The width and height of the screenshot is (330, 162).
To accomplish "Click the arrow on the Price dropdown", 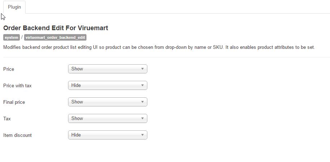I will tap(142, 69).
